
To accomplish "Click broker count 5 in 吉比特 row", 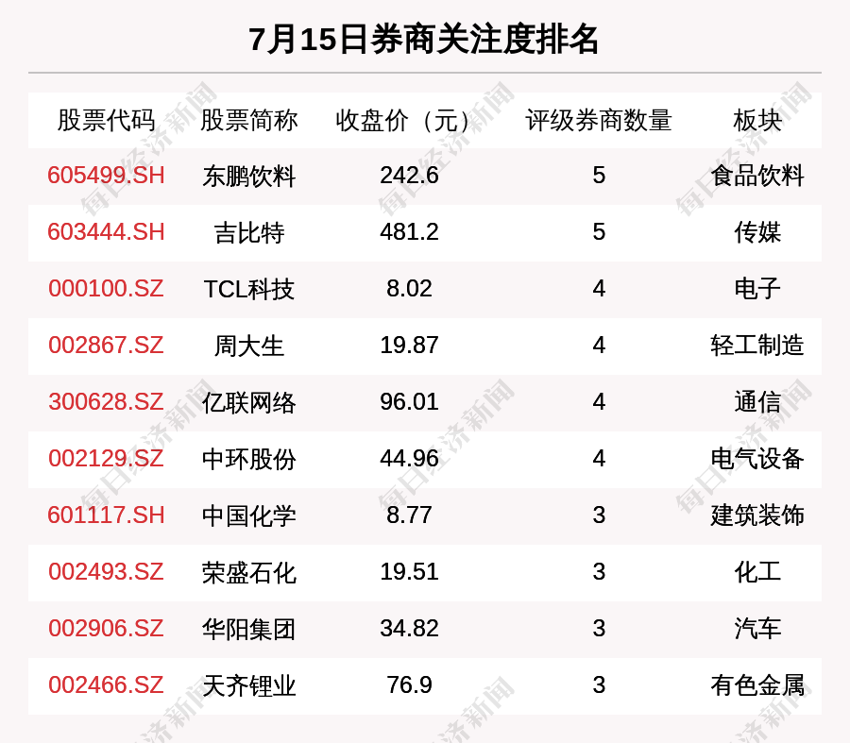I will click(599, 232).
